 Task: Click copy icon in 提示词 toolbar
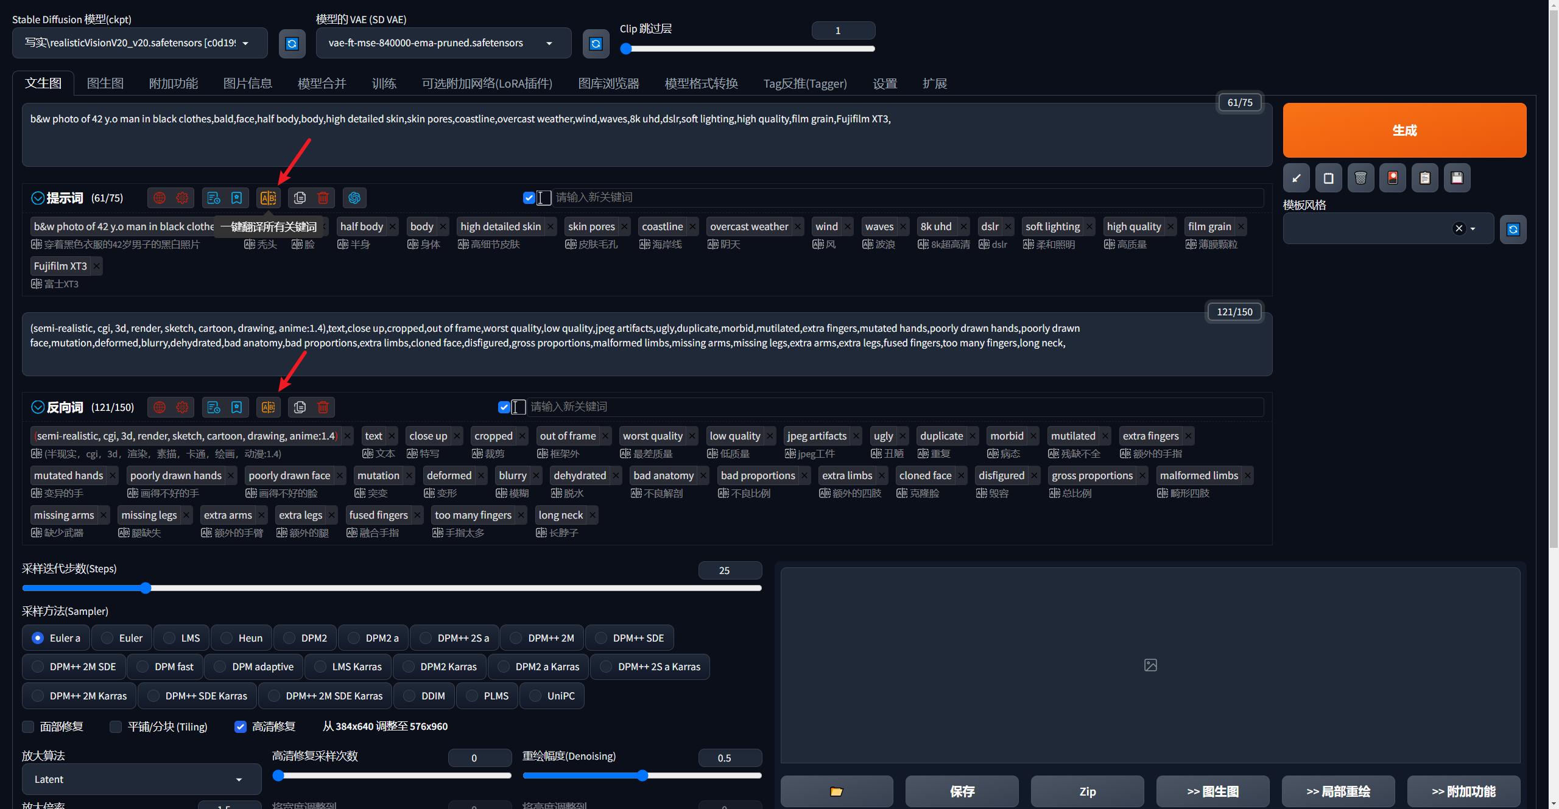pyautogui.click(x=300, y=198)
